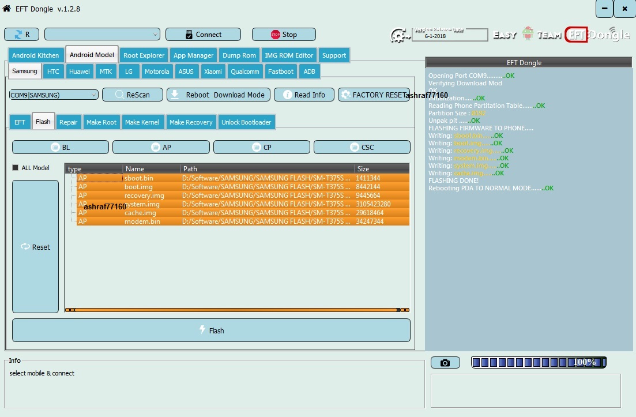
Task: Select the ADB tab
Action: pyautogui.click(x=309, y=72)
